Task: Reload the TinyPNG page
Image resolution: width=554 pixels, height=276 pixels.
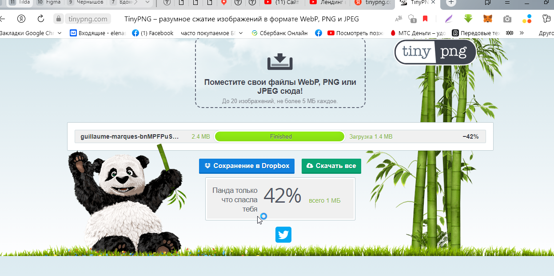Action: (41, 19)
